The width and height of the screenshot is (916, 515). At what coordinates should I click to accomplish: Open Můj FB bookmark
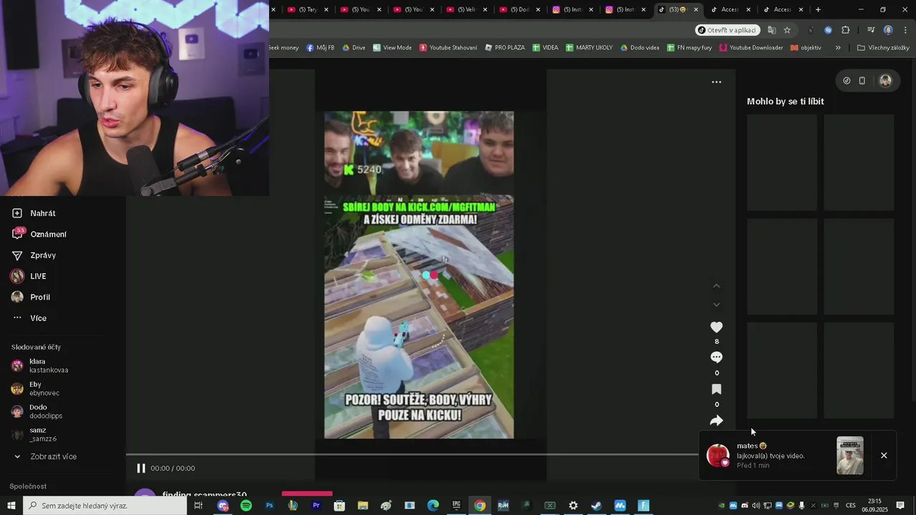(321, 48)
